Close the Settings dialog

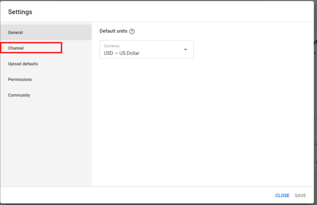click(x=282, y=195)
